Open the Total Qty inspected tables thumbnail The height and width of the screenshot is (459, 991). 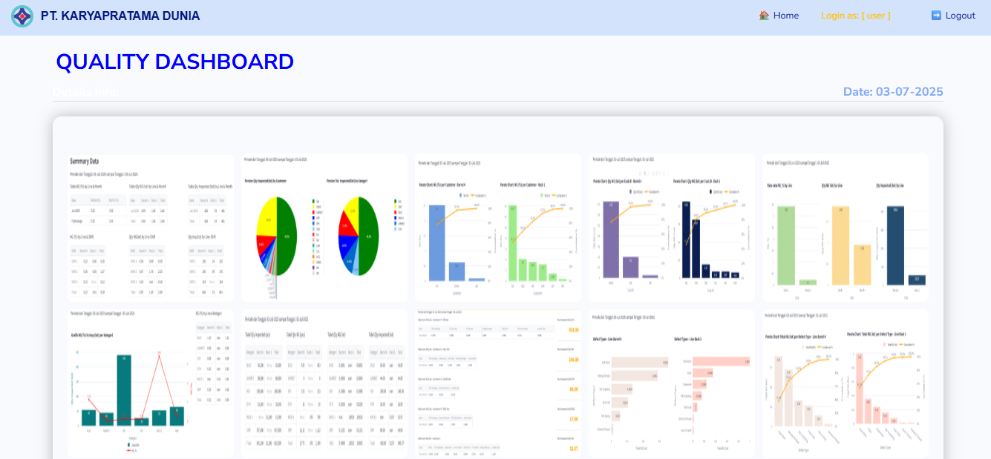324,383
